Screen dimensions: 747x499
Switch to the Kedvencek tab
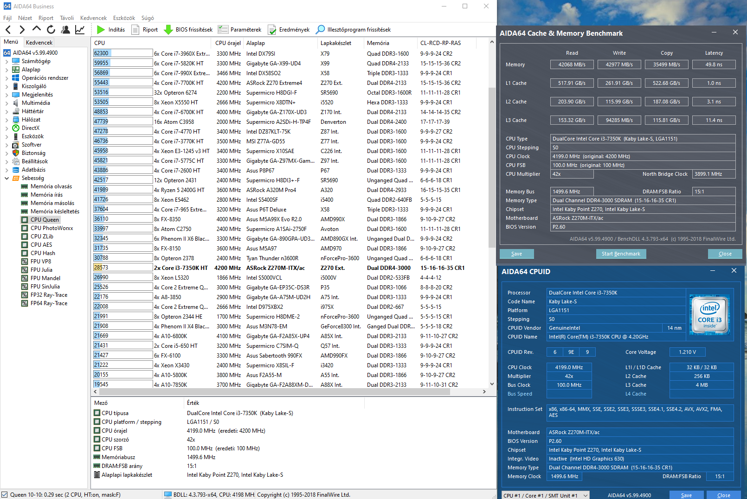39,42
